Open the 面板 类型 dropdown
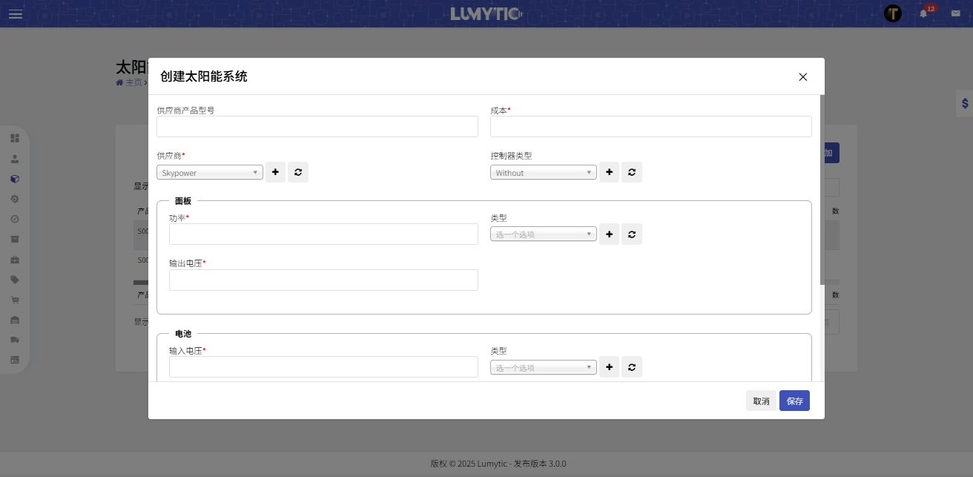The height and width of the screenshot is (477, 973). click(x=544, y=234)
